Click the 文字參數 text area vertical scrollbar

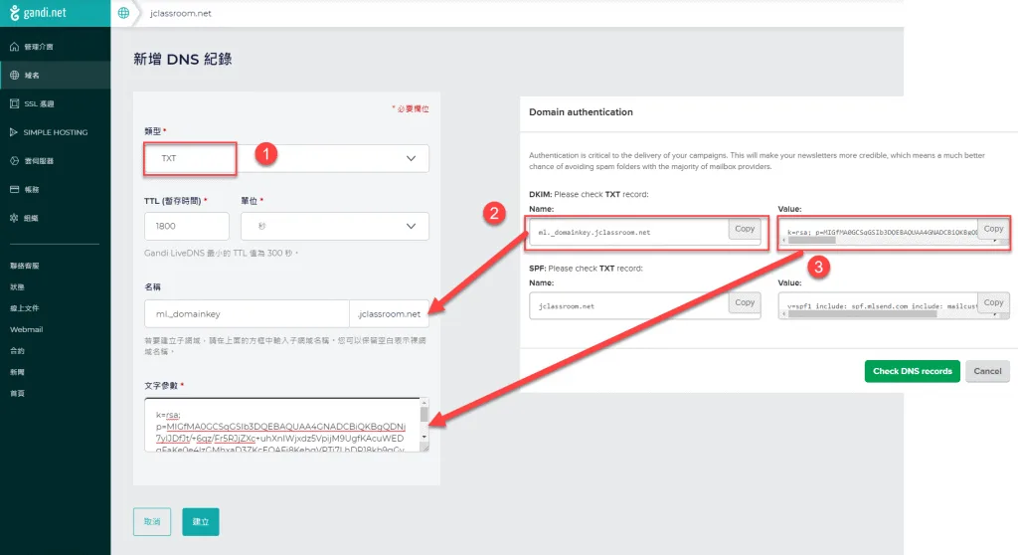[424, 420]
